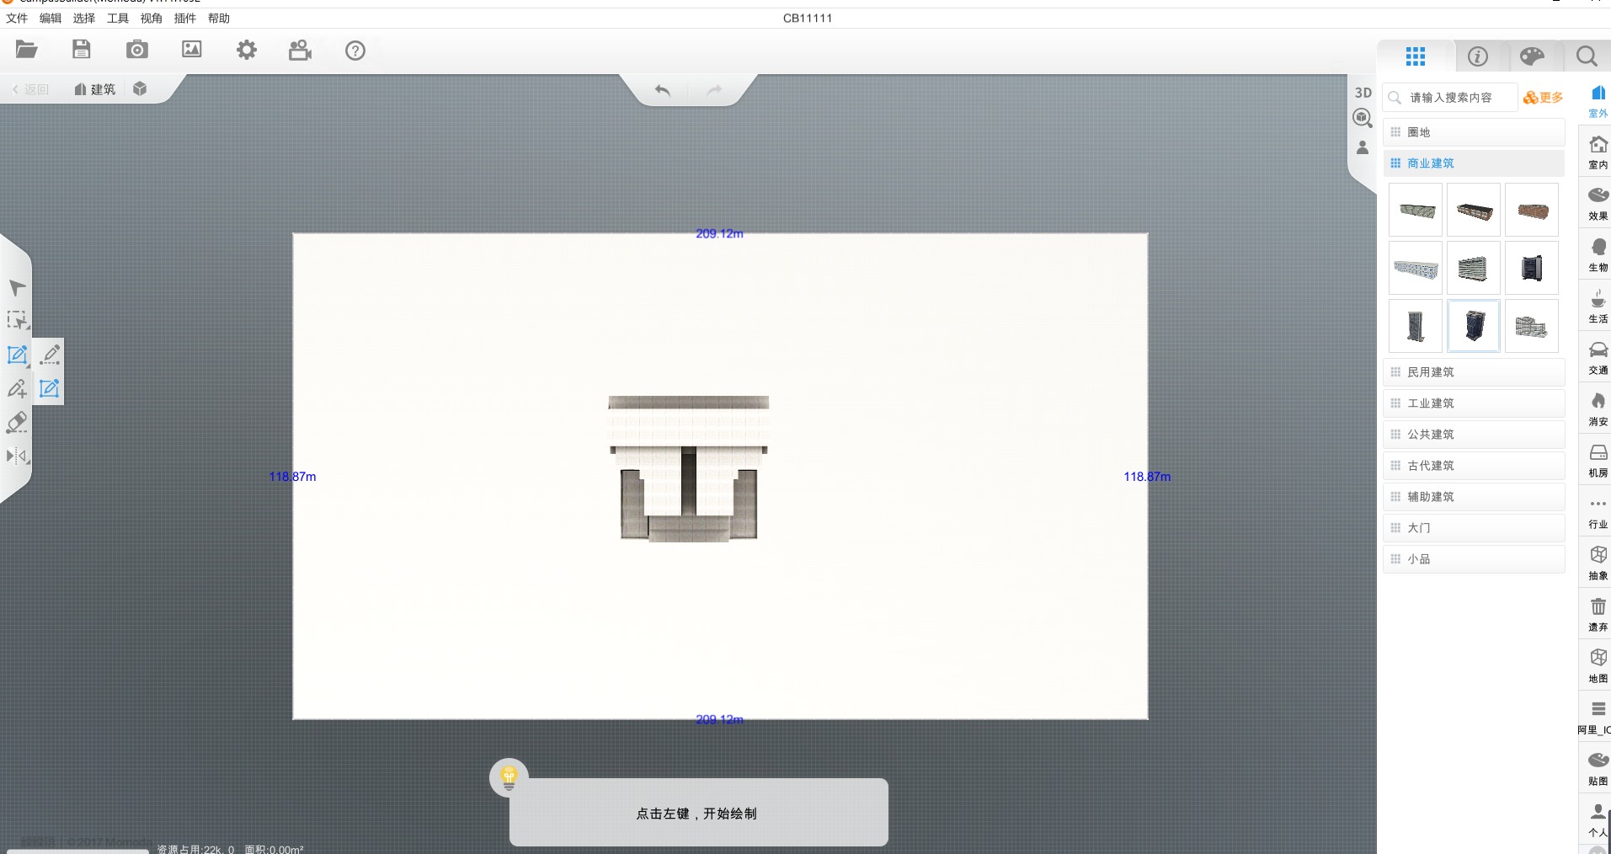This screenshot has width=1611, height=854.
Task: Open the 编辑 menu
Action: click(x=51, y=18)
